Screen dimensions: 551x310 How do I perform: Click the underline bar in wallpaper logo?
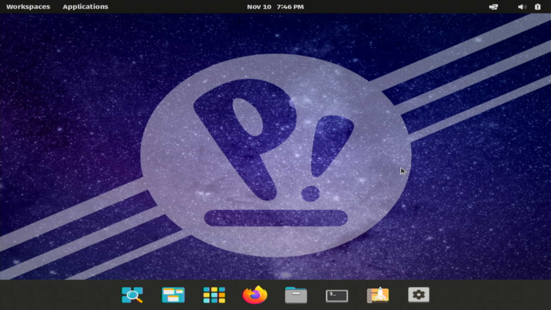tap(276, 218)
